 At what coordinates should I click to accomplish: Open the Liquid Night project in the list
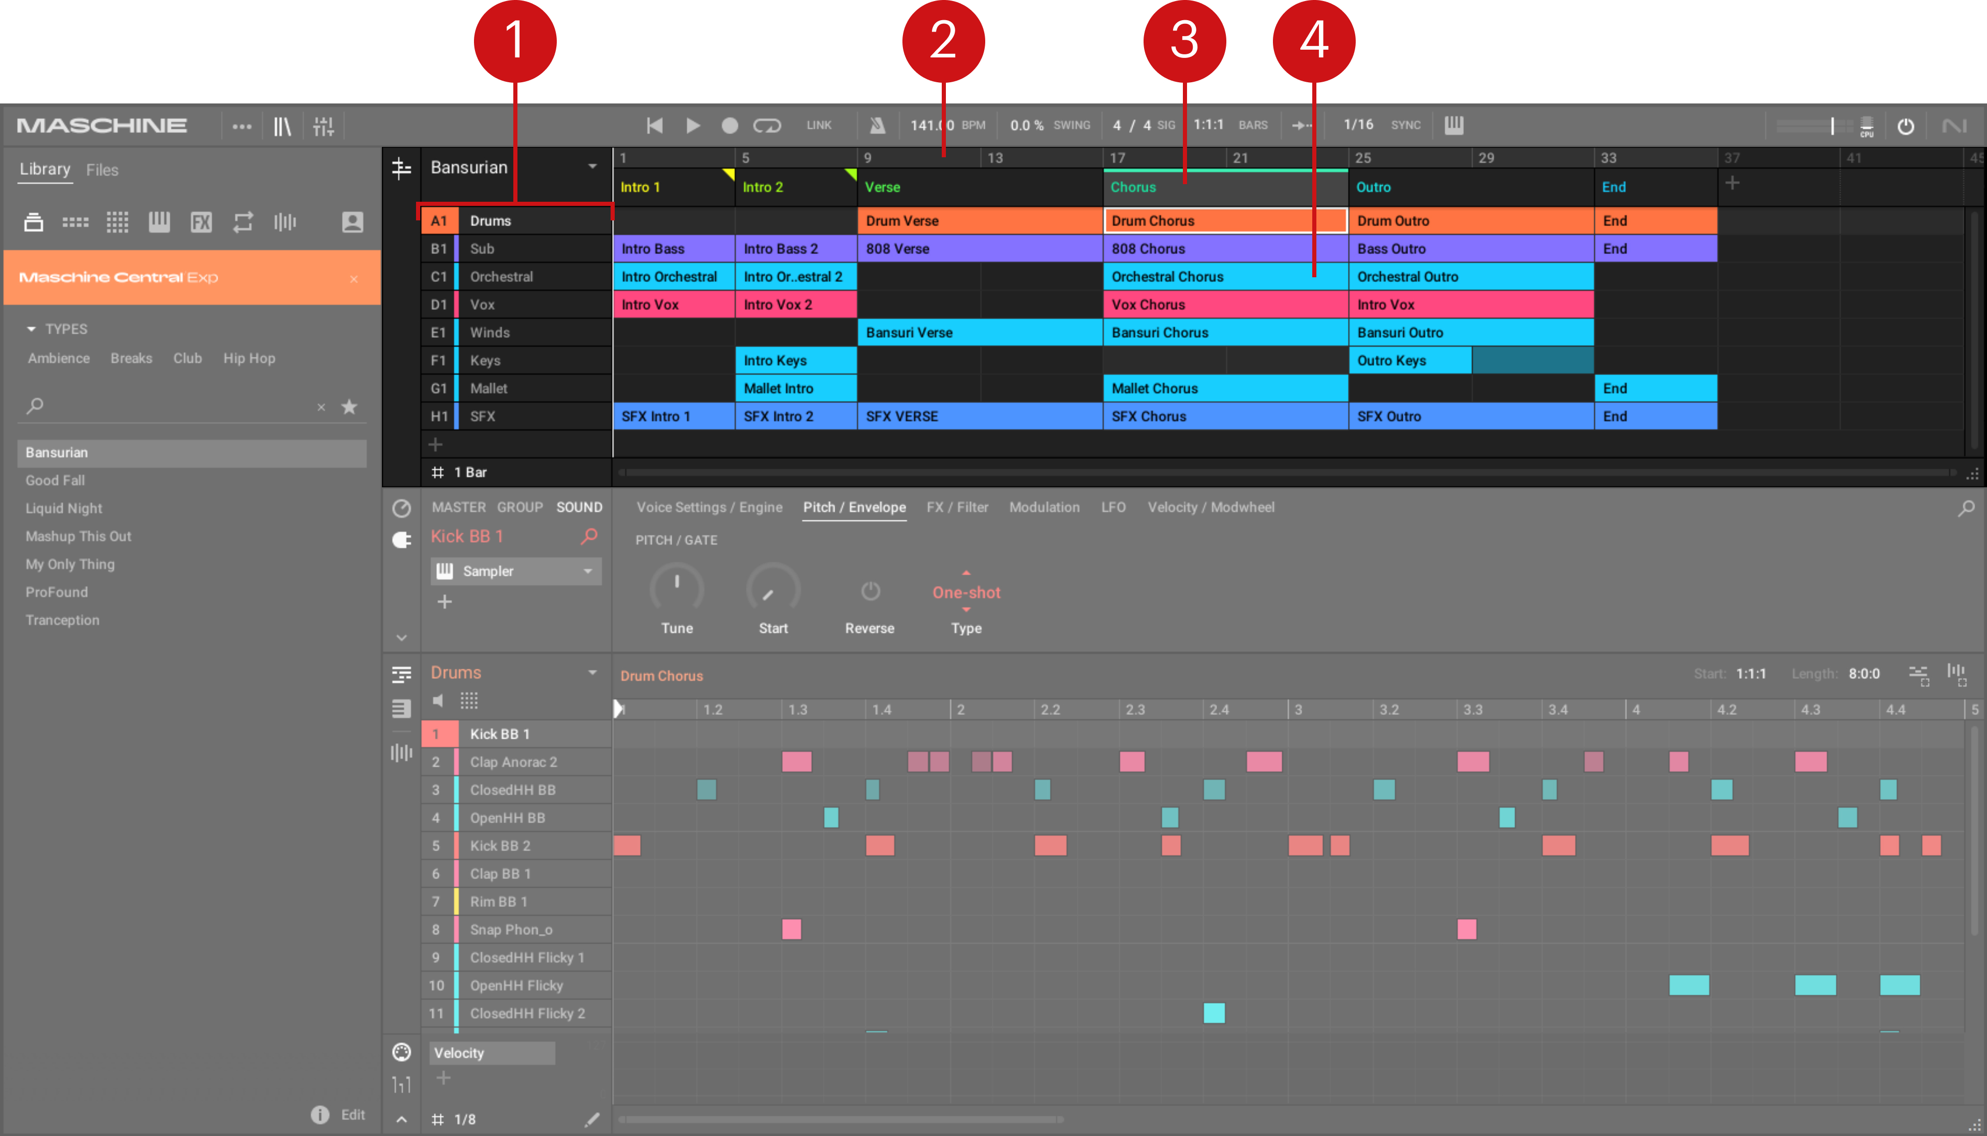tap(64, 508)
